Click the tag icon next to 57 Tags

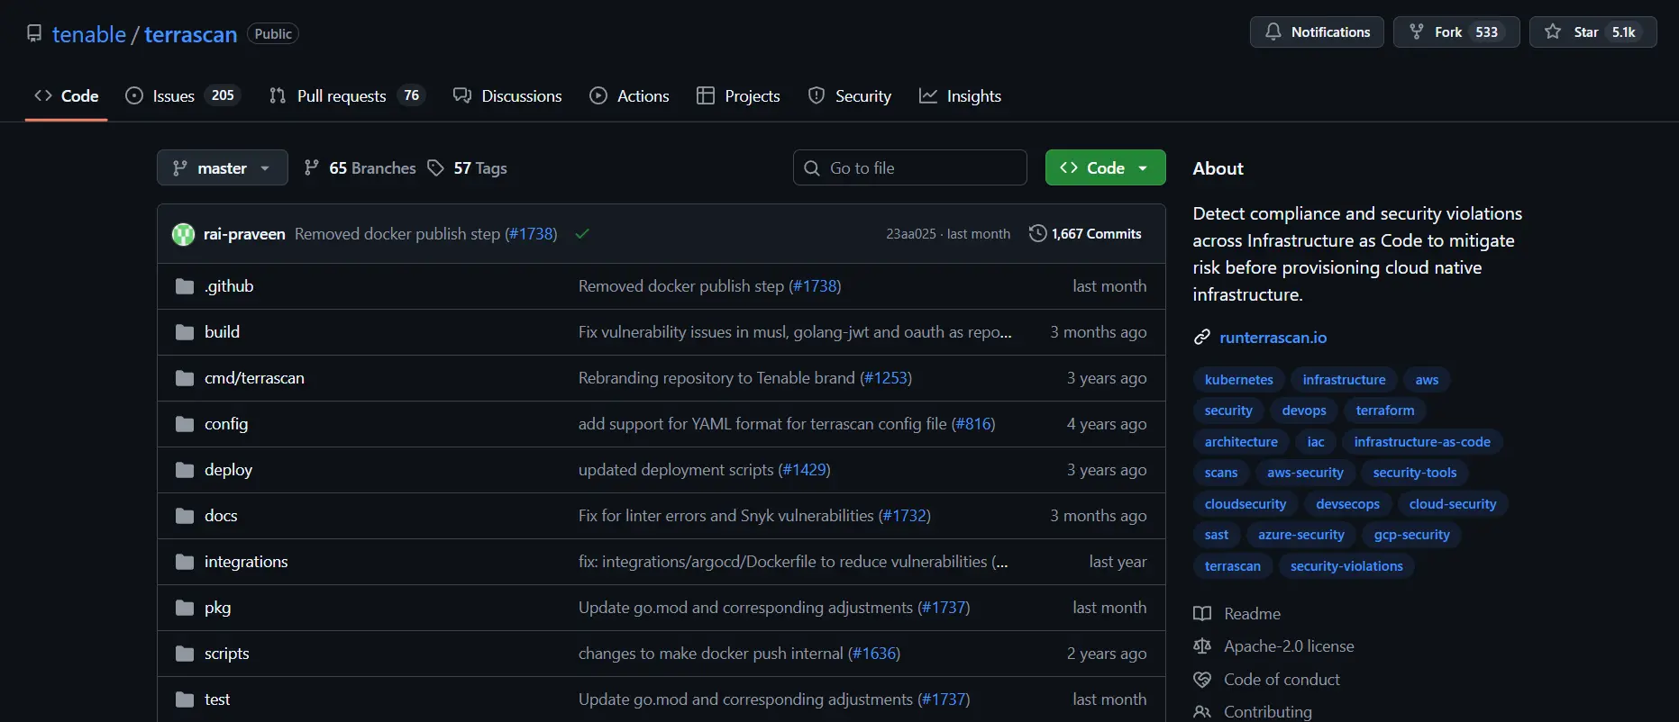(x=436, y=168)
